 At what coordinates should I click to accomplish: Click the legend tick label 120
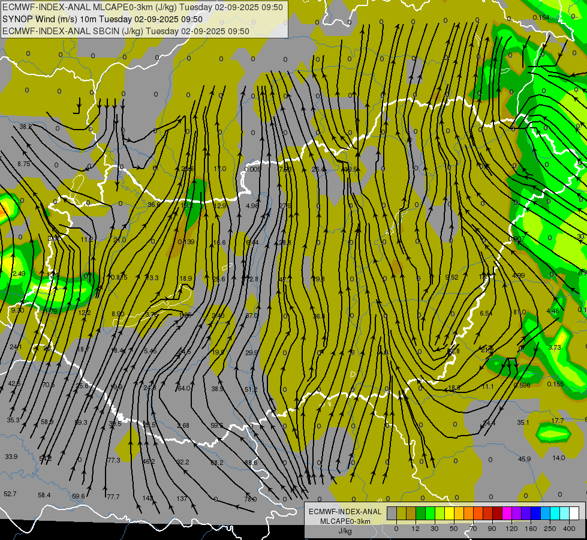(511, 529)
